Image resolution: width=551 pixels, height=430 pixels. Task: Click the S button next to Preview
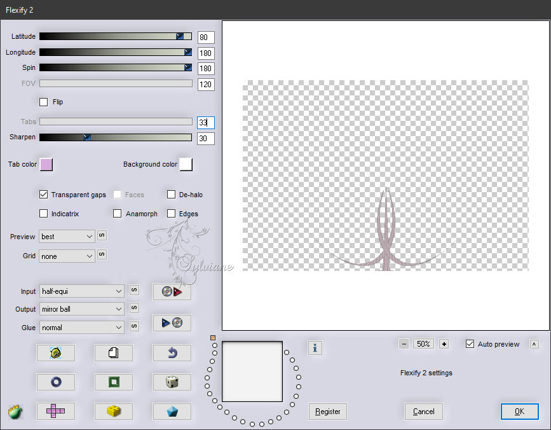[x=102, y=235]
